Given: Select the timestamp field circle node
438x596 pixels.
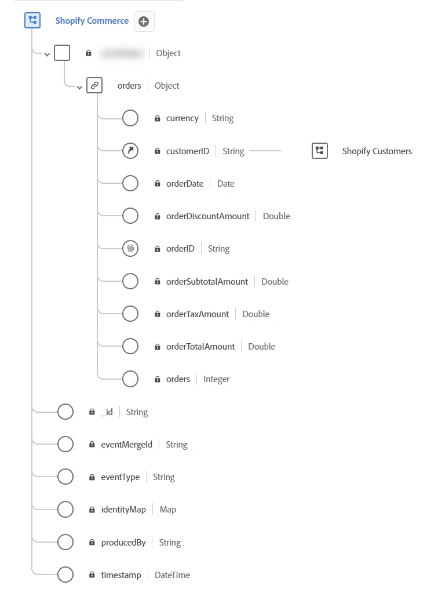Looking at the screenshot, I should pyautogui.click(x=65, y=575).
